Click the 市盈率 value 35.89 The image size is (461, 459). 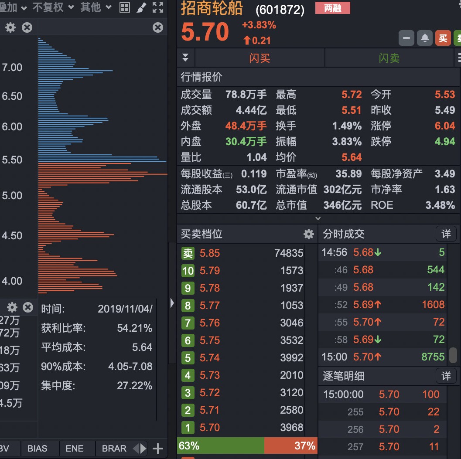click(348, 173)
